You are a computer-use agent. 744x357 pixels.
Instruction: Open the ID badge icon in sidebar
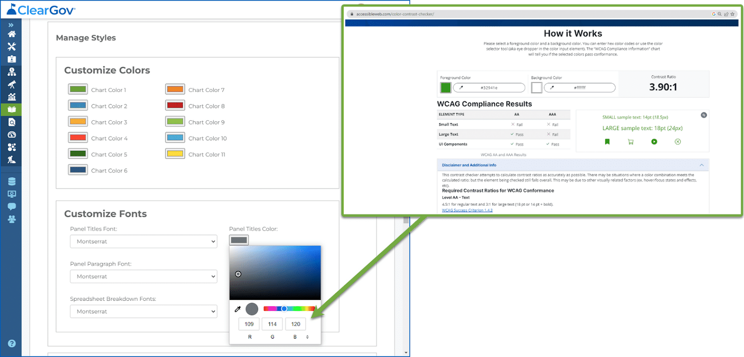coord(12,59)
